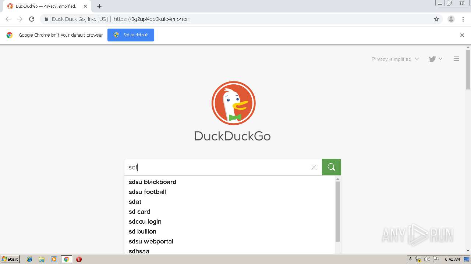Screen dimensions: 471x264
Task: Click the Twitter bird icon
Action: click(432, 59)
